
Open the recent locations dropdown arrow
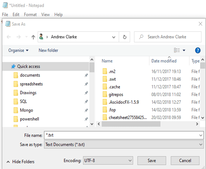click(x=26, y=37)
